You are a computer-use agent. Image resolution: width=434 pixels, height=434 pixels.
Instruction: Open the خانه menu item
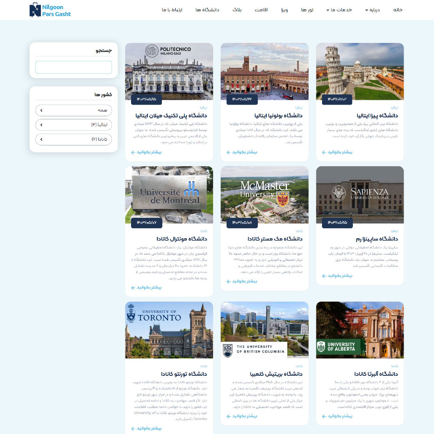click(398, 10)
